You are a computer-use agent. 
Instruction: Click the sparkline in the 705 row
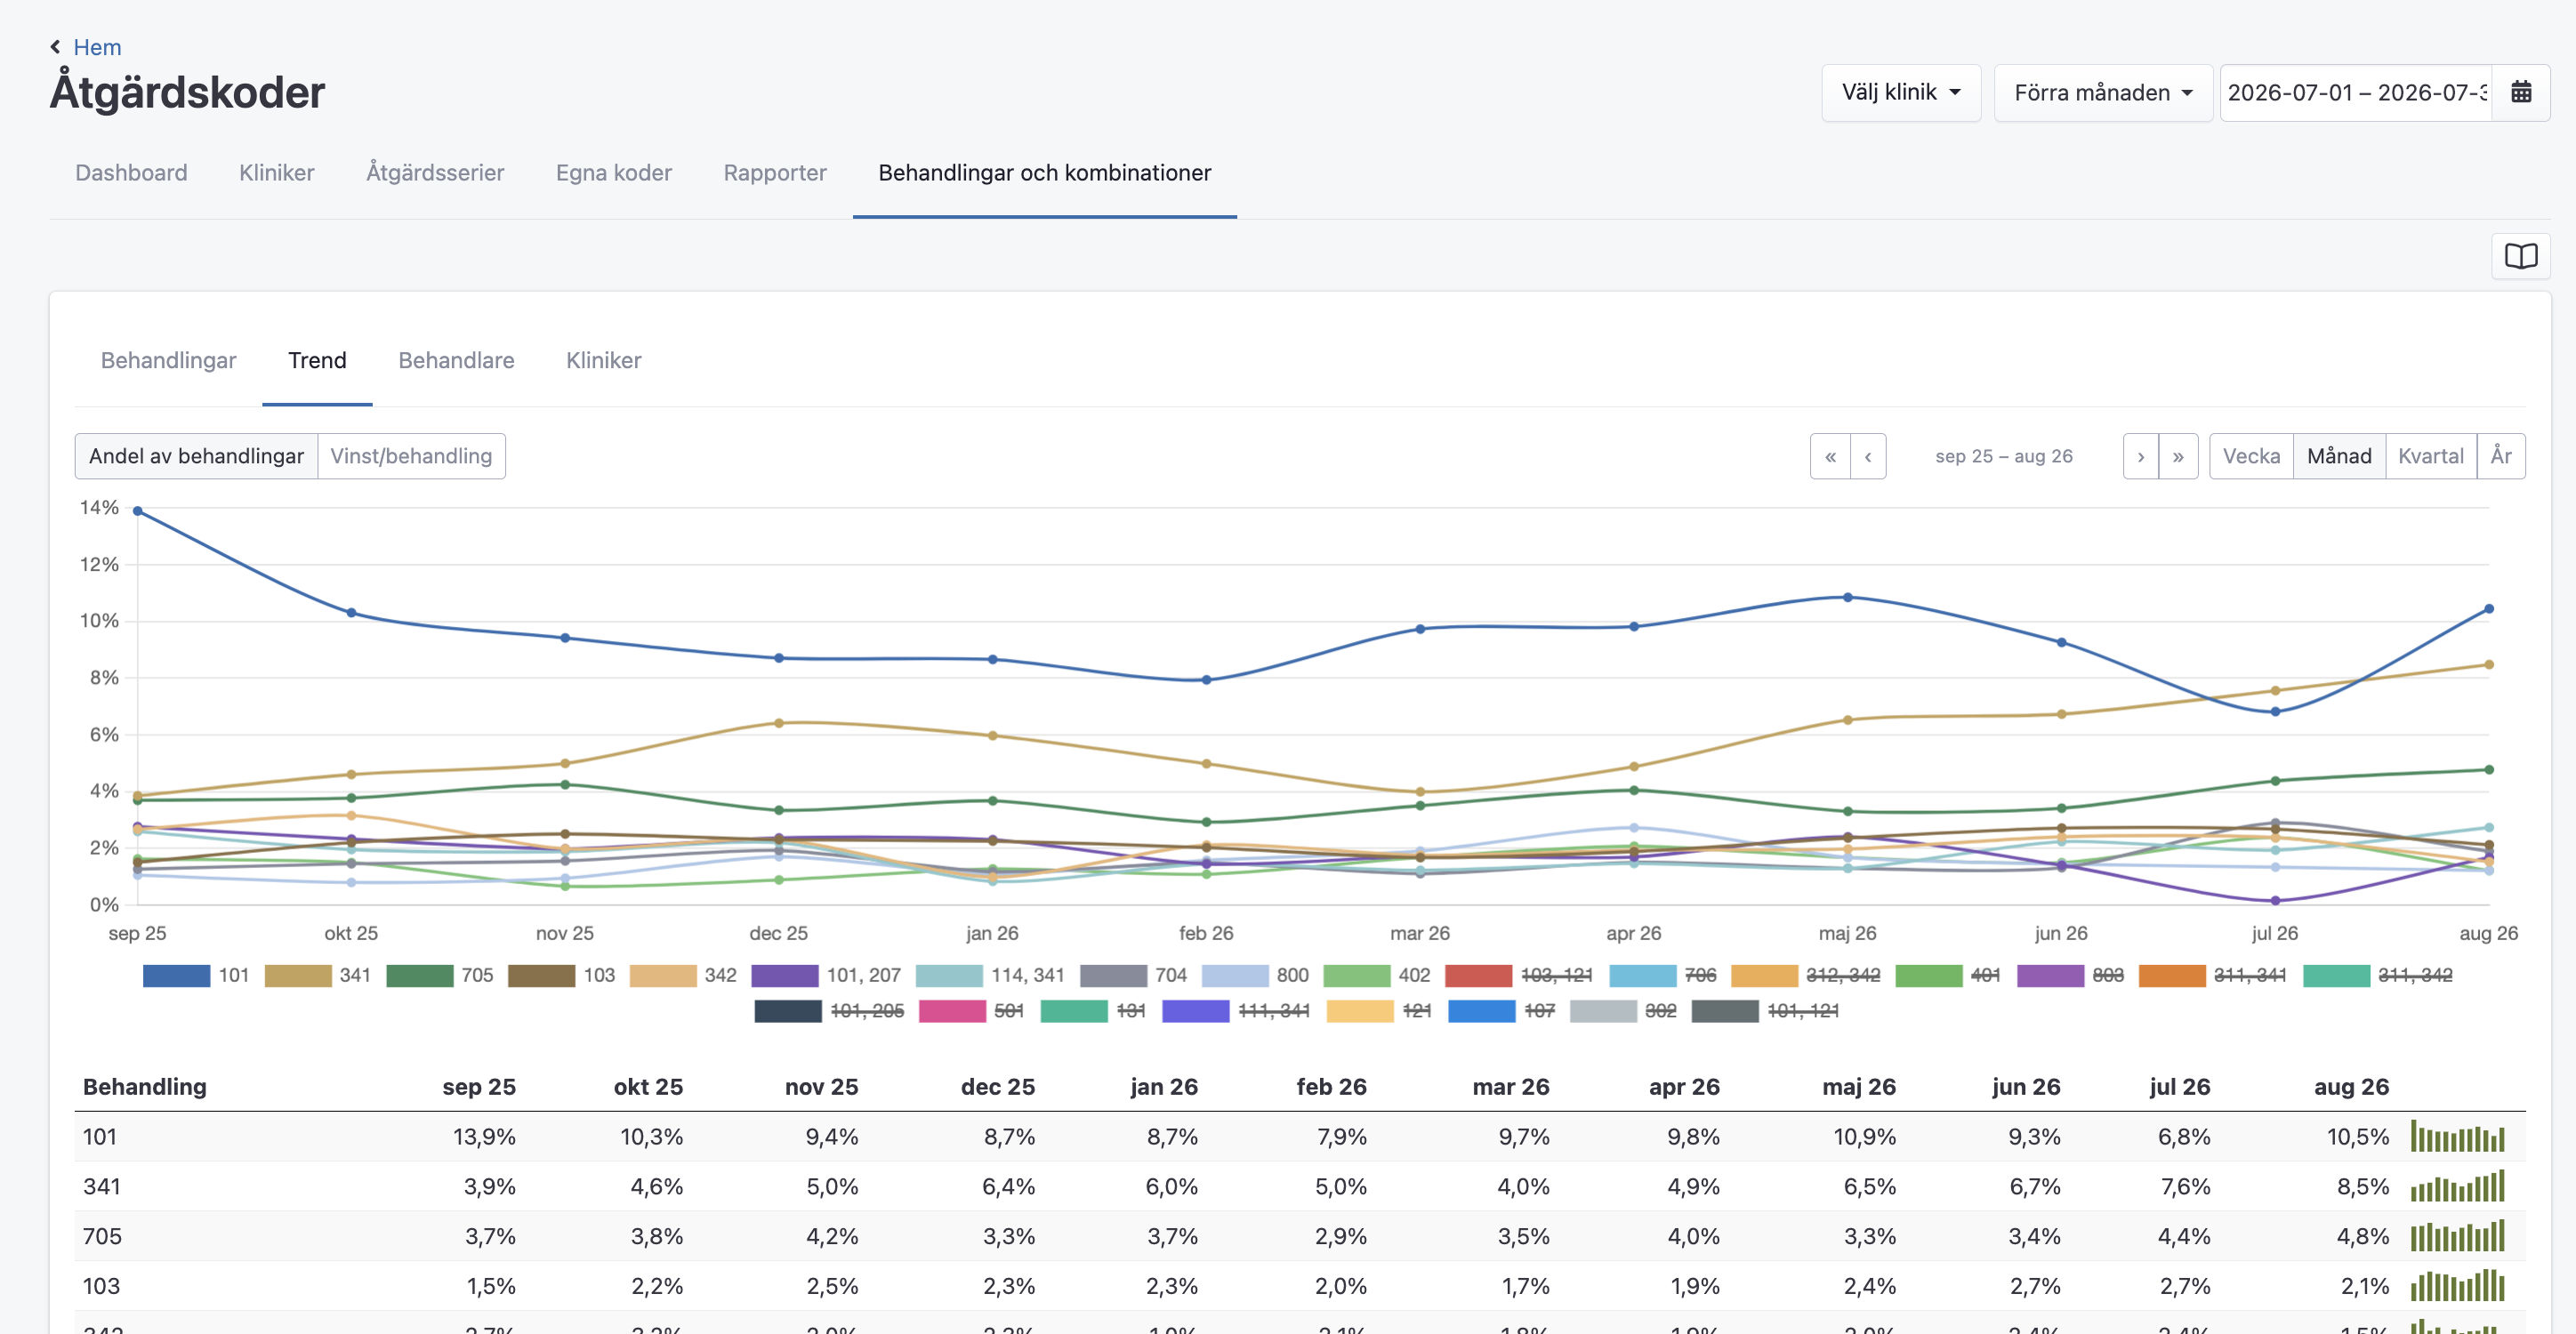[x=2457, y=1236]
